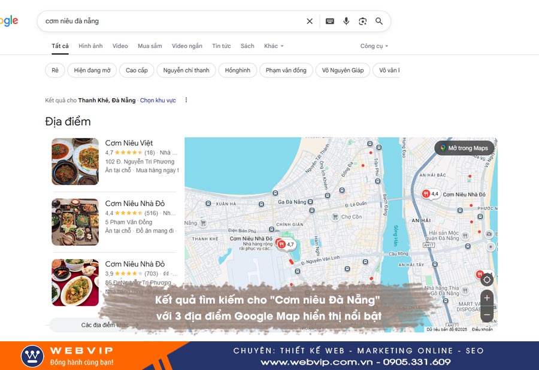This screenshot has width=539, height=370.
Task: Click the Cơm Niêu Nhà Đỏ label near Điện Biên Phủ
Action: [251, 238]
